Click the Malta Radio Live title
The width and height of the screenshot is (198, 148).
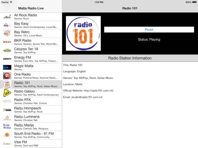point(31,8)
